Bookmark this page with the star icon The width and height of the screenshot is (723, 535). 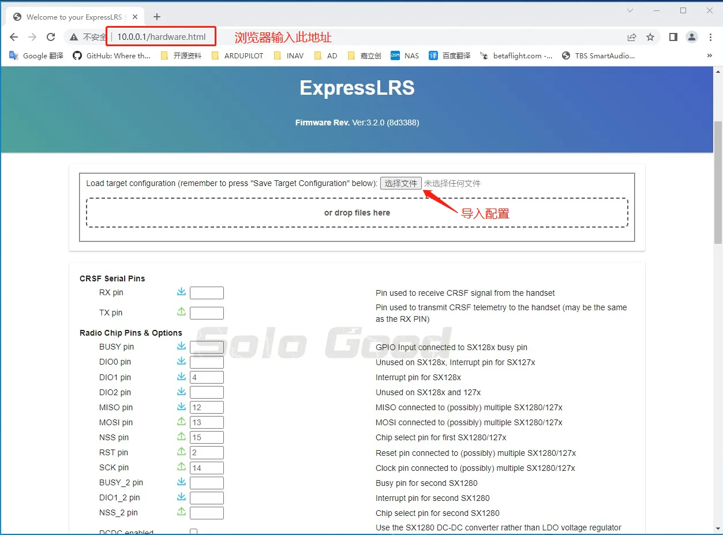pyautogui.click(x=650, y=37)
